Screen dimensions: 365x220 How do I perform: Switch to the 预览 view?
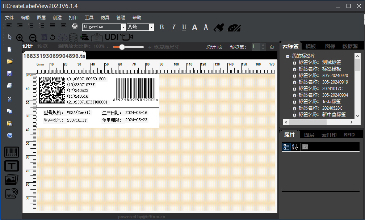(42, 46)
